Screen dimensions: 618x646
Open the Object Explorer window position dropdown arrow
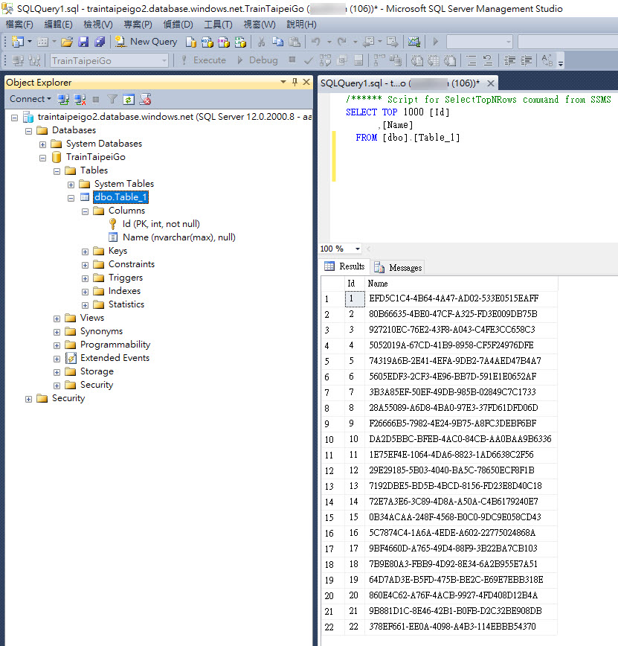click(x=283, y=82)
